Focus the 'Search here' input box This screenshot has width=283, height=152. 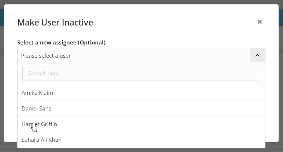click(141, 74)
